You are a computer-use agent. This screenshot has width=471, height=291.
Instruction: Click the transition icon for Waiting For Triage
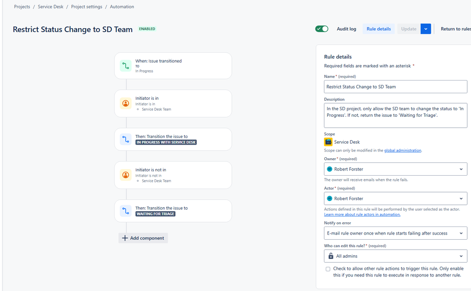[x=125, y=211]
